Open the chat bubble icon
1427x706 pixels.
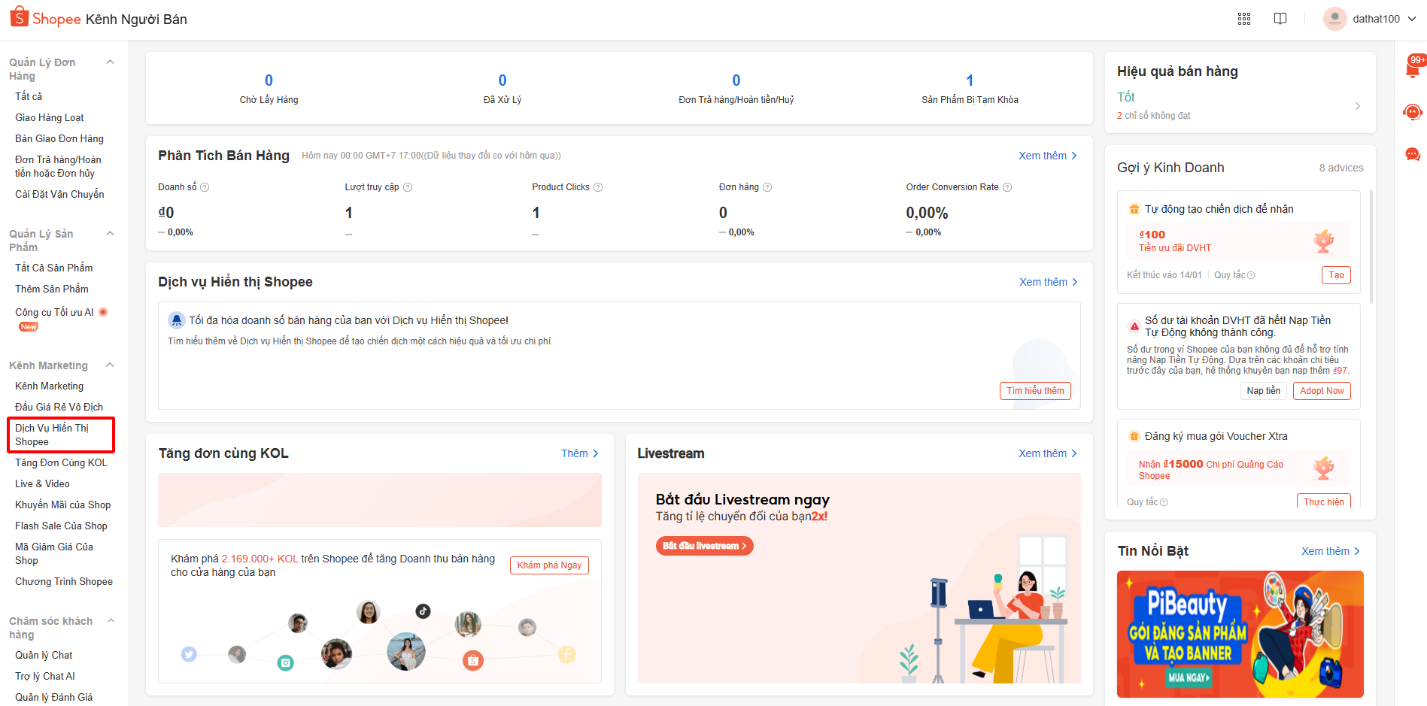pos(1413,154)
